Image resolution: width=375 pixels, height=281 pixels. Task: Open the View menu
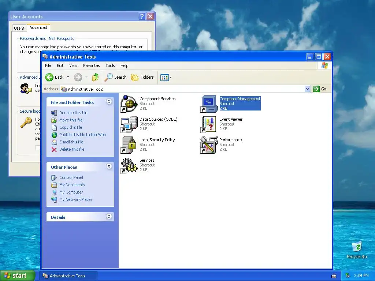click(73, 65)
